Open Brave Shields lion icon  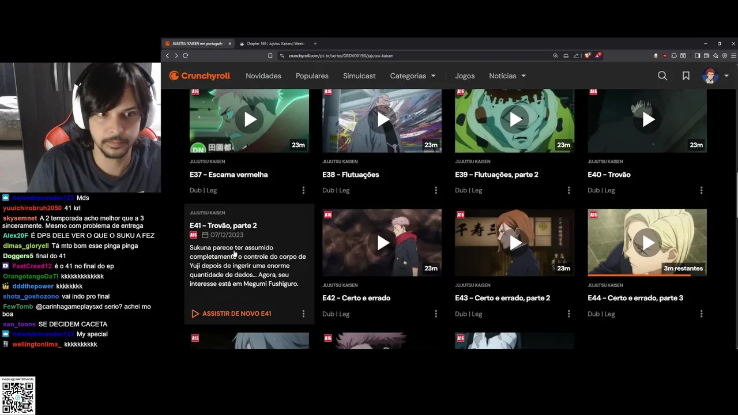pyautogui.click(x=588, y=55)
